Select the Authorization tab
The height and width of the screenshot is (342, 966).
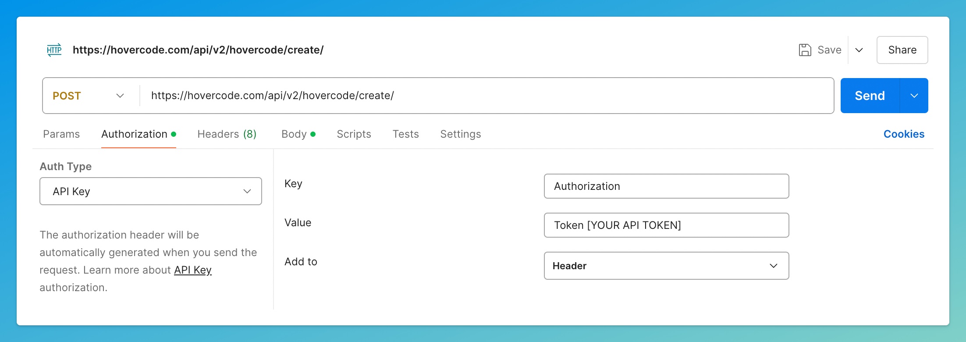pyautogui.click(x=139, y=134)
